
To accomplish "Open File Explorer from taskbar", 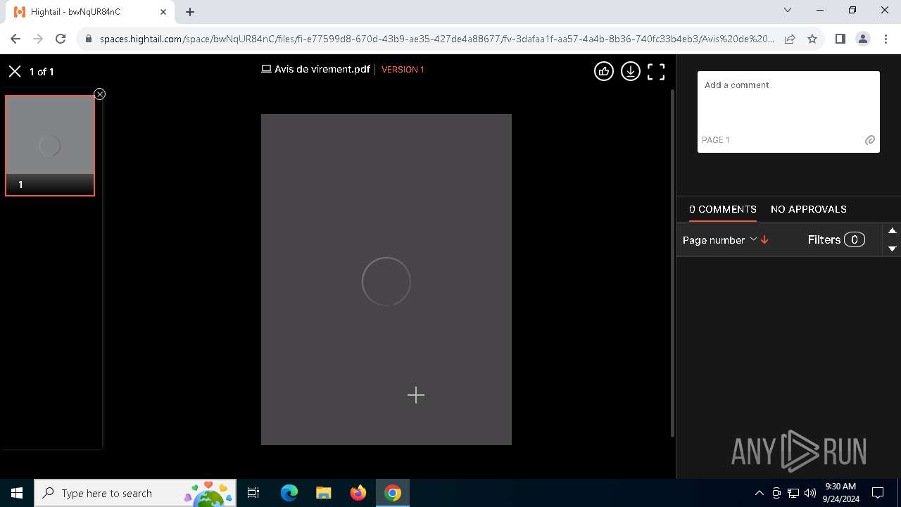I will pos(323,493).
